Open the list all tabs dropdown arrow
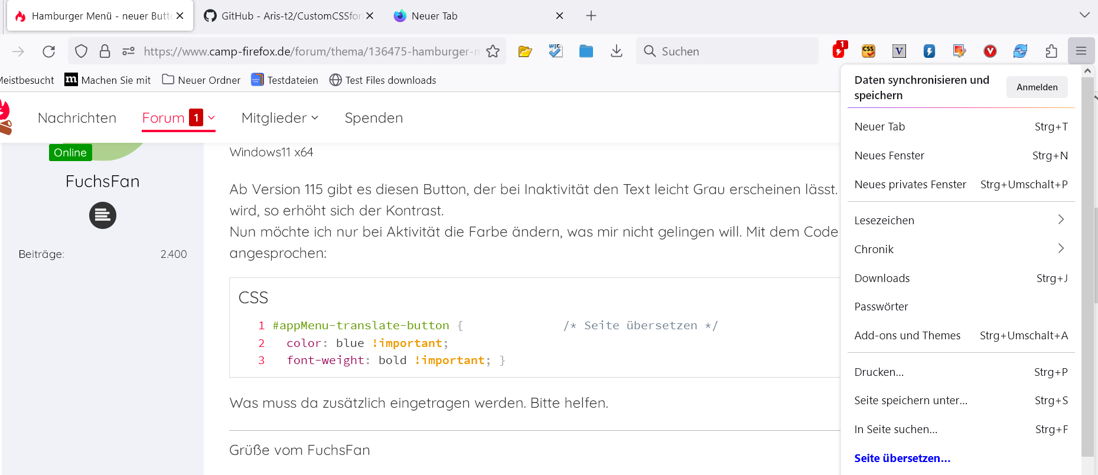 [1084, 15]
